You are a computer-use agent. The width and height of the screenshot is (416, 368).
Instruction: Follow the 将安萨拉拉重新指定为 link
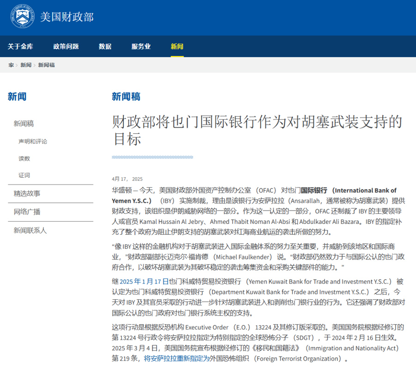click(x=177, y=358)
